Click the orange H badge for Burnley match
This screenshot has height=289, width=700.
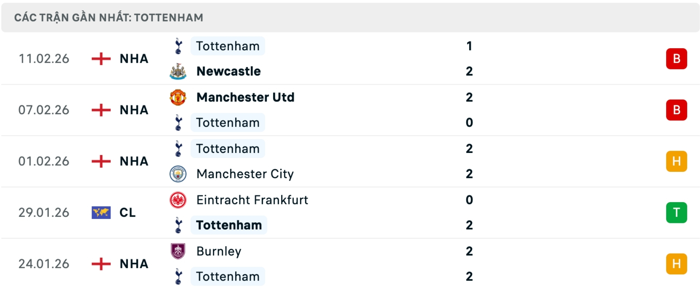click(x=676, y=264)
